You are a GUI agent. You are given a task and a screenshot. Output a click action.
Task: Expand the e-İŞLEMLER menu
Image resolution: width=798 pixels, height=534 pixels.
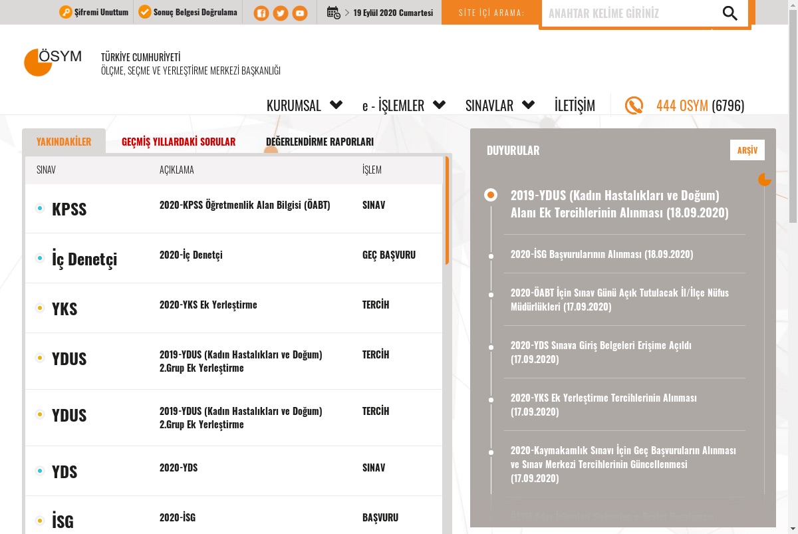[404, 106]
